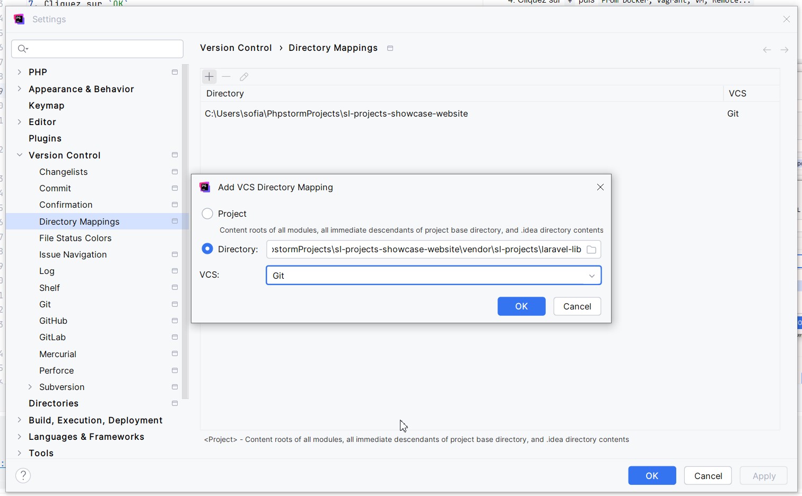Viewport: 802px width, 496px height.
Task: Collapse the Version Control node
Action: tap(20, 155)
